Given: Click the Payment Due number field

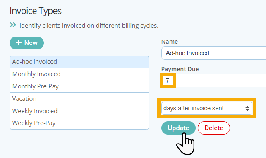Looking at the screenshot, I should 214,81.
